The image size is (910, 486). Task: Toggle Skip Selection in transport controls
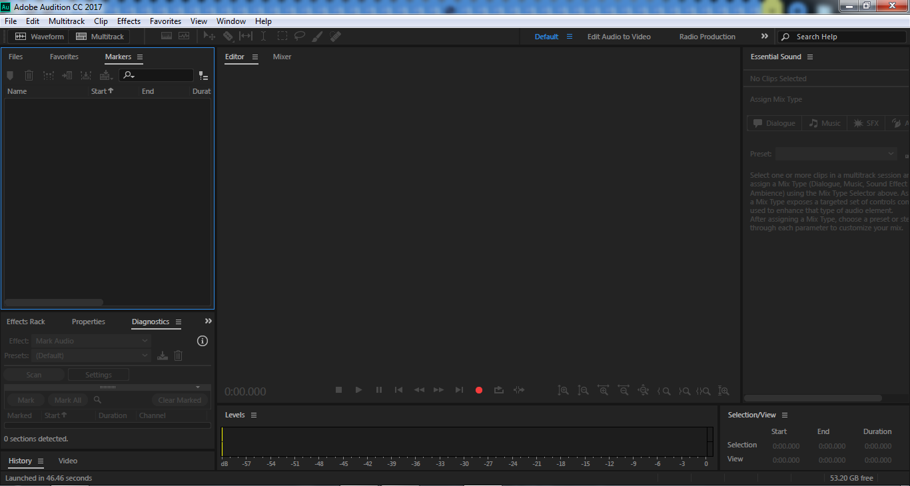click(x=519, y=390)
